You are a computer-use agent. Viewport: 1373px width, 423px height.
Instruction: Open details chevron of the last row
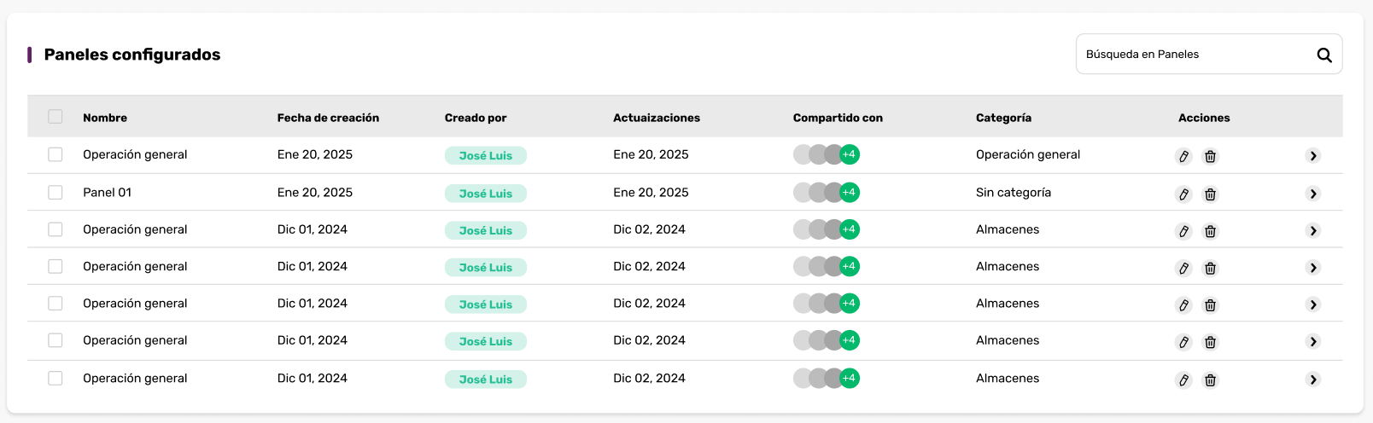(x=1313, y=380)
